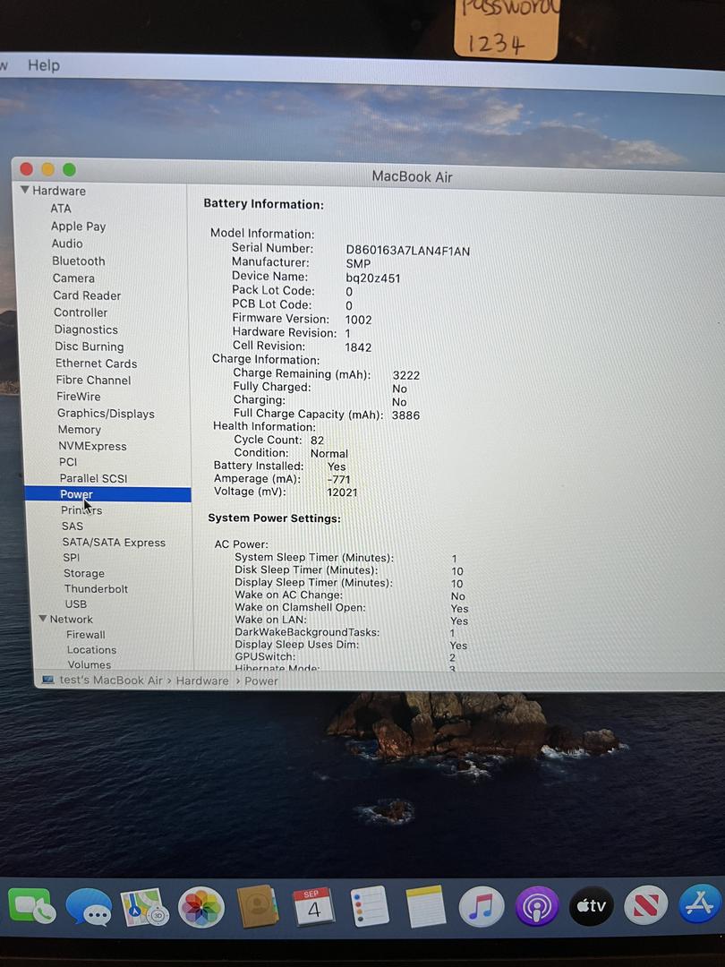Screen dimensions: 725x967
Task: Click System Power Settings heading
Action: coord(274,518)
